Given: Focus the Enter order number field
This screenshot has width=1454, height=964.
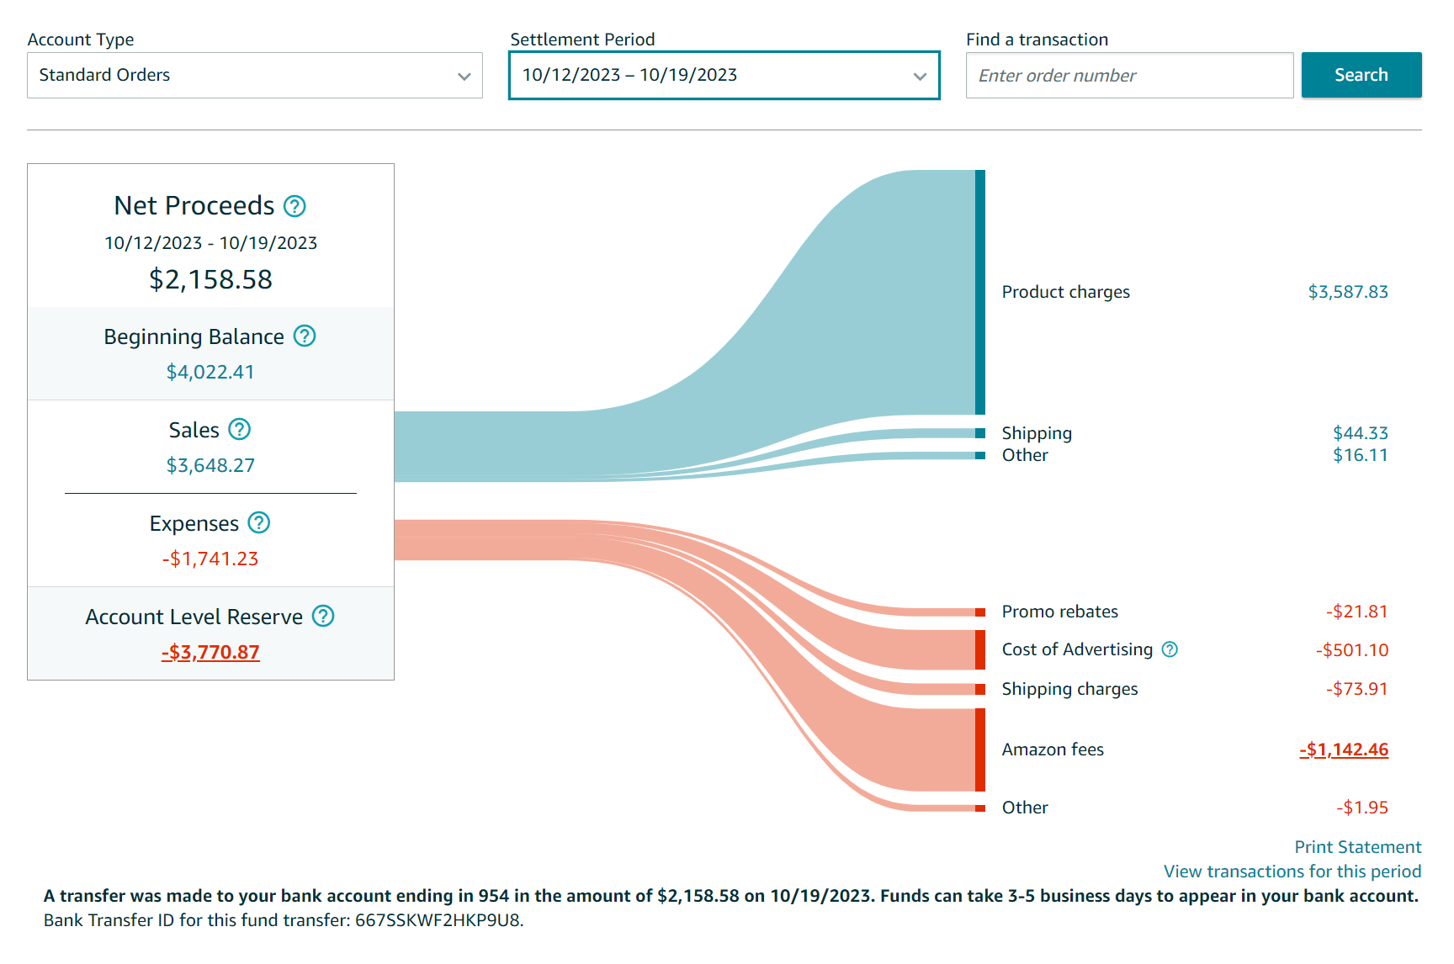Looking at the screenshot, I should pos(1128,76).
